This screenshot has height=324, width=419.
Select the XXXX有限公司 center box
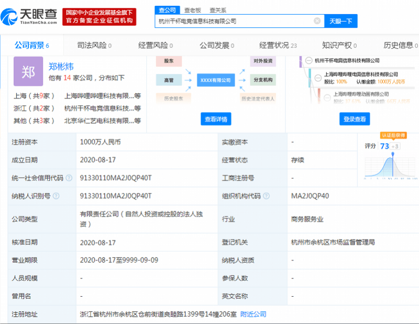[x=216, y=80]
